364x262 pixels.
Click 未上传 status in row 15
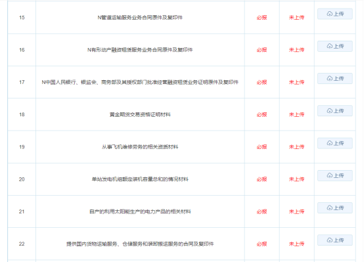point(296,18)
